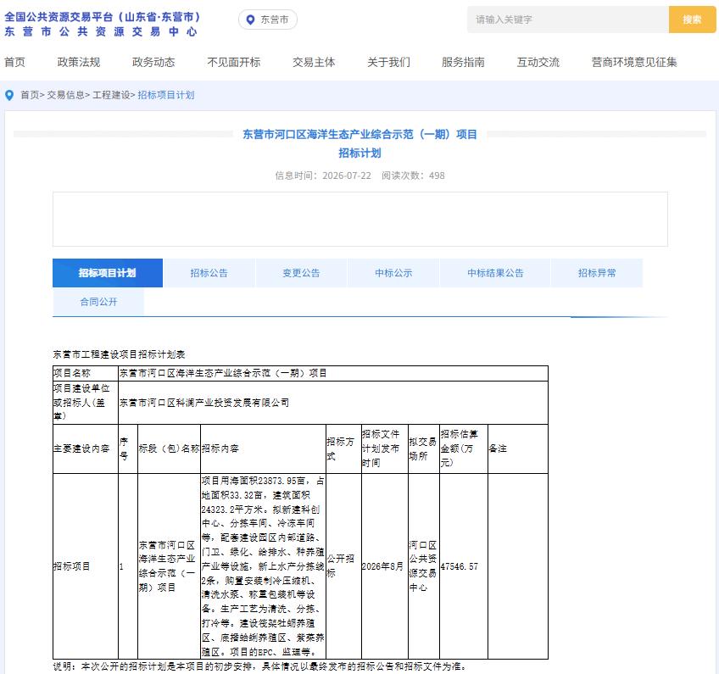Open the 东营市 city selector
719x674 pixels.
coord(268,19)
